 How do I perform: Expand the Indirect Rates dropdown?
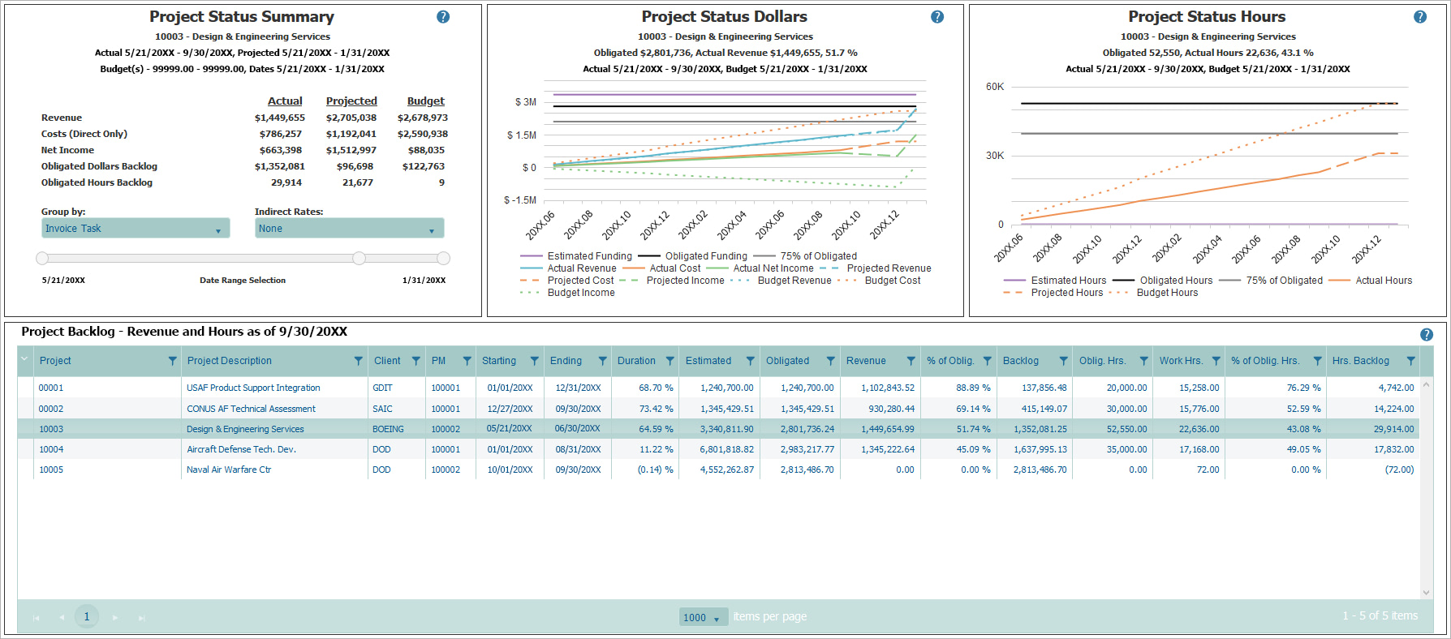349,229
